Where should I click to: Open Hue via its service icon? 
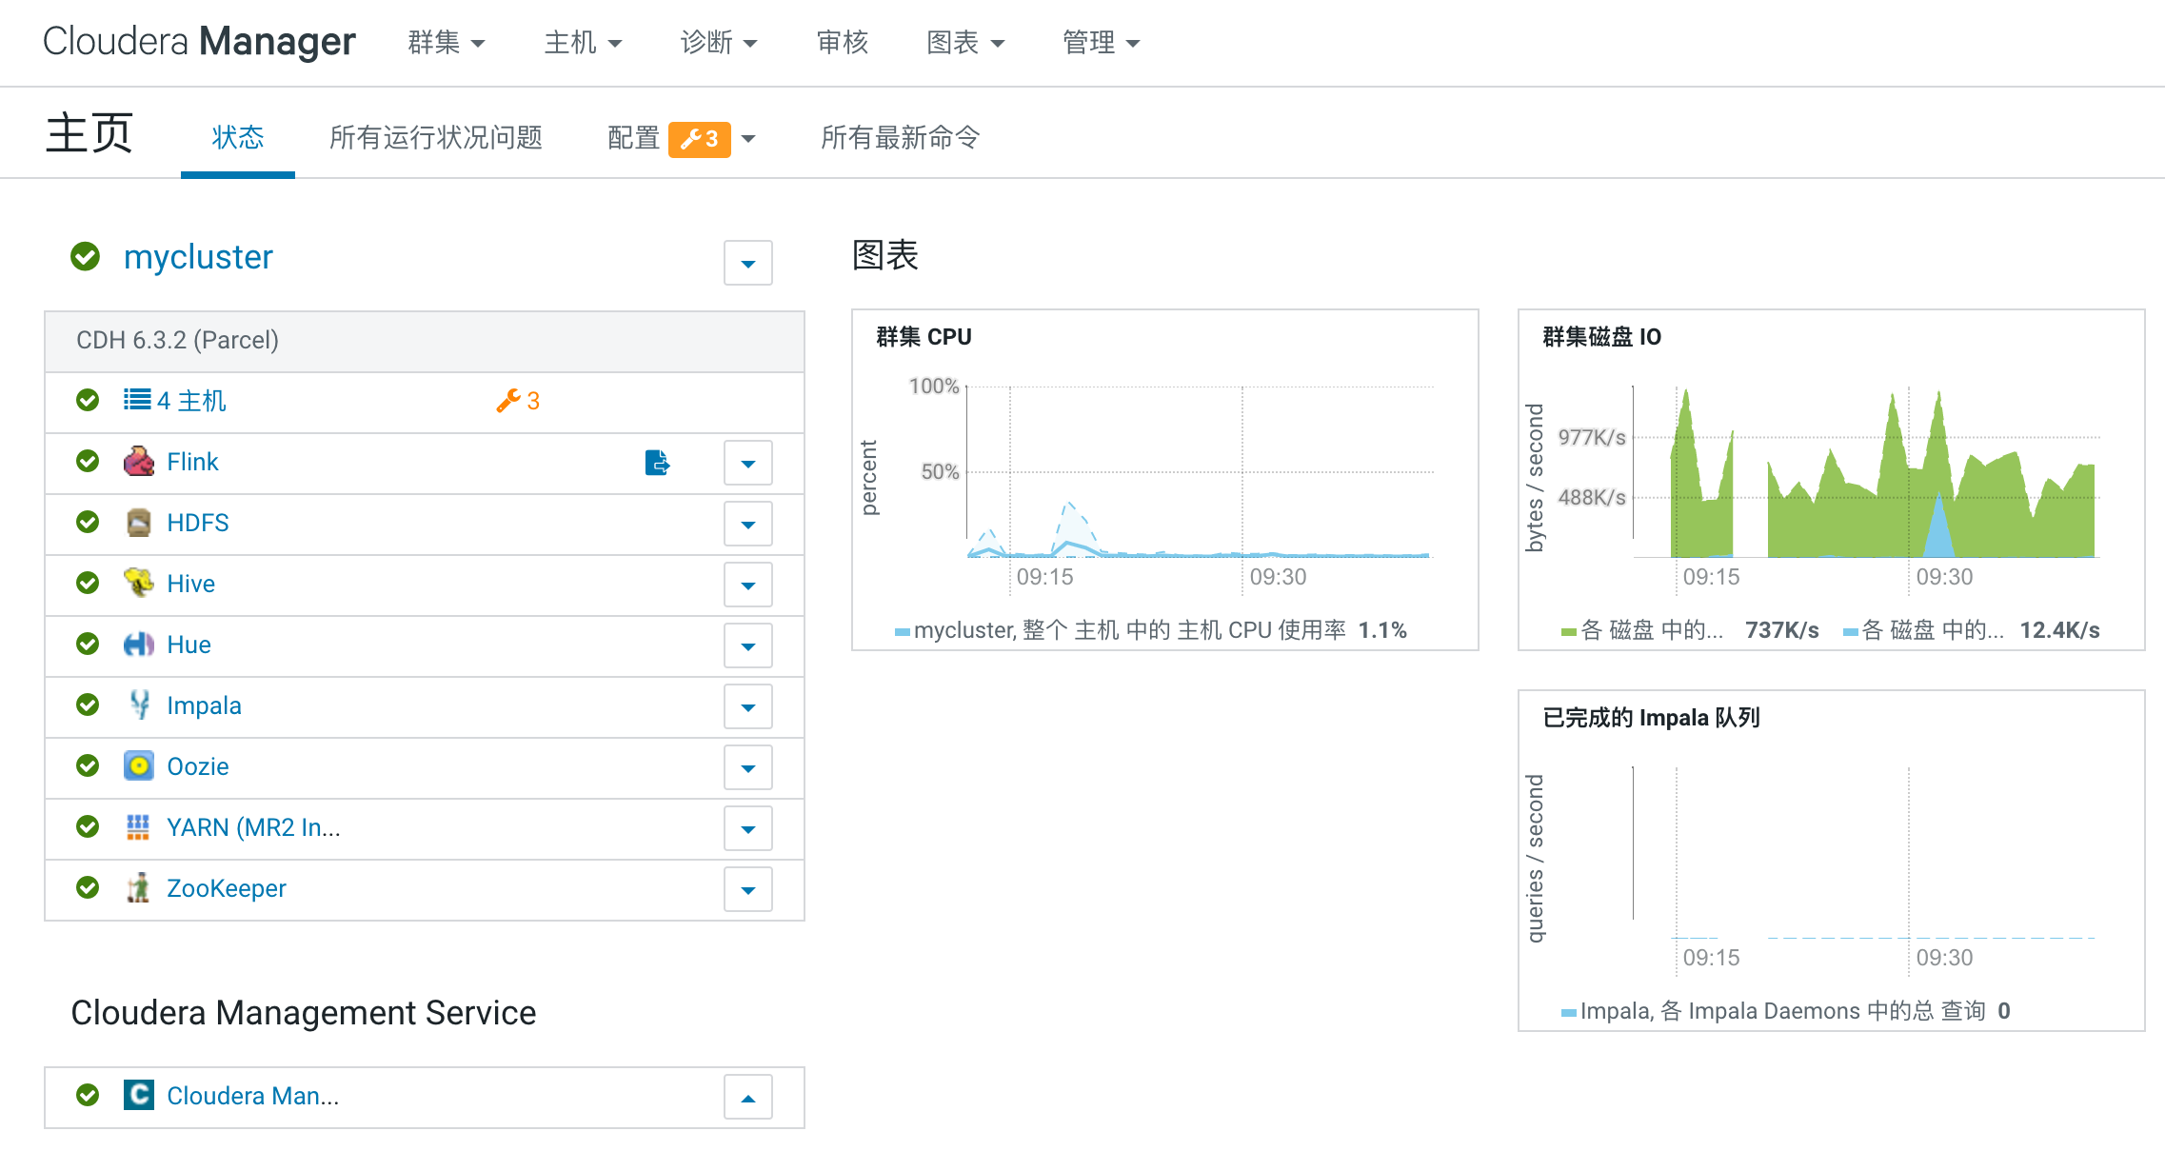point(139,645)
